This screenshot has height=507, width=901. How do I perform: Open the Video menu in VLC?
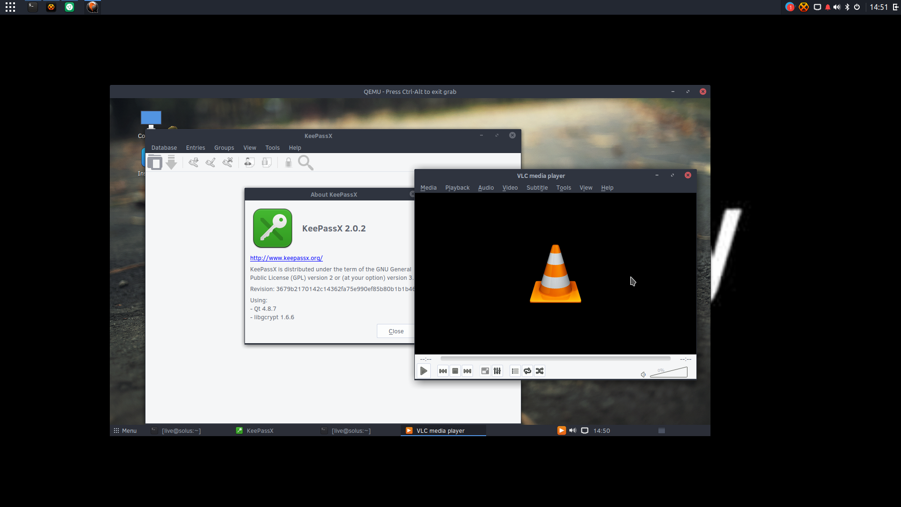point(510,188)
